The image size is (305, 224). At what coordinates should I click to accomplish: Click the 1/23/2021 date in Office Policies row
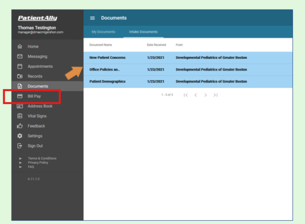[156, 69]
